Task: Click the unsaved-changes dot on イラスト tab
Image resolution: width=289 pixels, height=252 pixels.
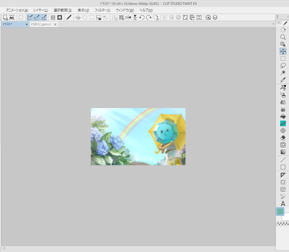Action: [27, 24]
